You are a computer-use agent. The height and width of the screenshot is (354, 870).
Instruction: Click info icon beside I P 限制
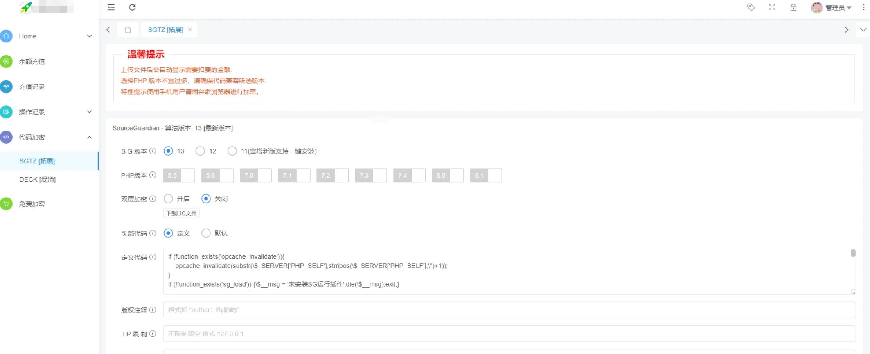(153, 334)
